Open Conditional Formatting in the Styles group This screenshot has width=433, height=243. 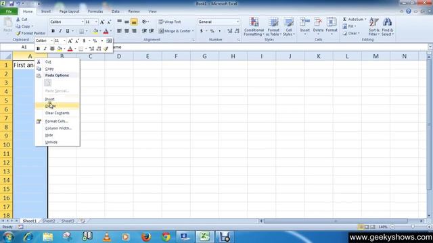tap(254, 26)
